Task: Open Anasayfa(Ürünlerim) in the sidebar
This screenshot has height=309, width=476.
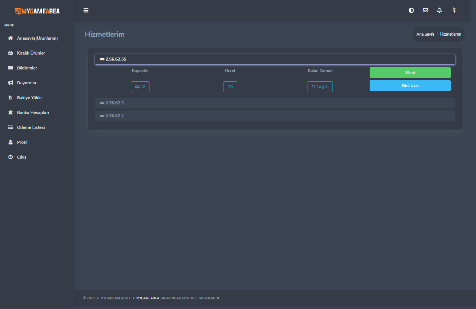Action: coord(37,38)
